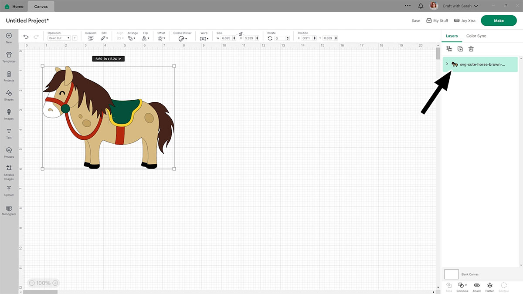Switch to the Canvas tab
Screen dimensions: 523x294
pyautogui.click(x=41, y=6)
